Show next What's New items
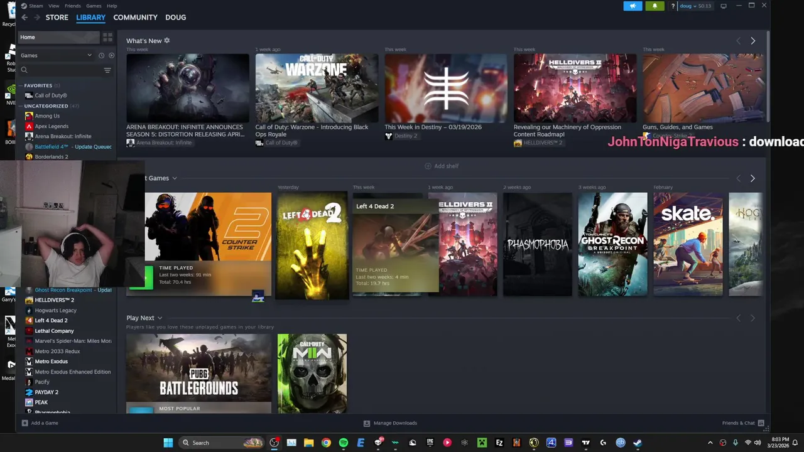The height and width of the screenshot is (452, 804). (752, 41)
